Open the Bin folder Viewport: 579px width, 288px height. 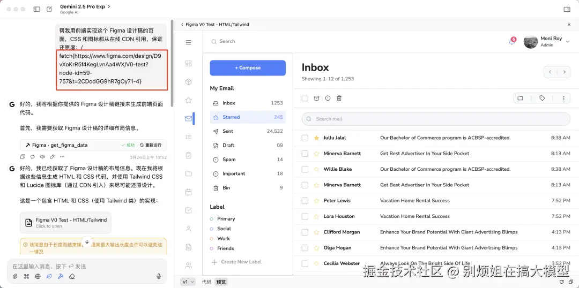[248, 188]
